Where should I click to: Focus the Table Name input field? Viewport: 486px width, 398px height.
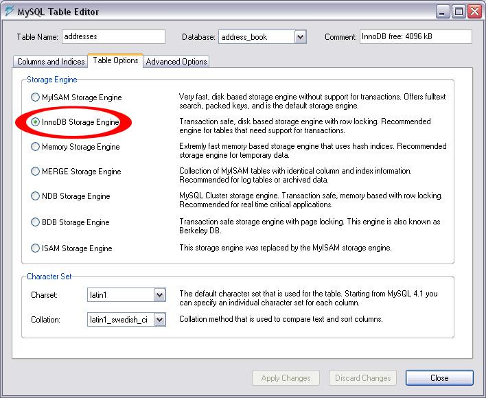pyautogui.click(x=113, y=36)
